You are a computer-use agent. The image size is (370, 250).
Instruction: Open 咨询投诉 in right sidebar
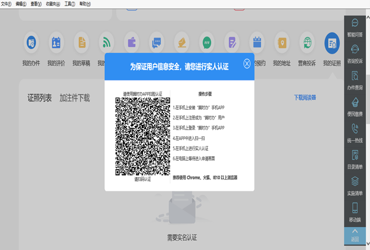pos(355,53)
